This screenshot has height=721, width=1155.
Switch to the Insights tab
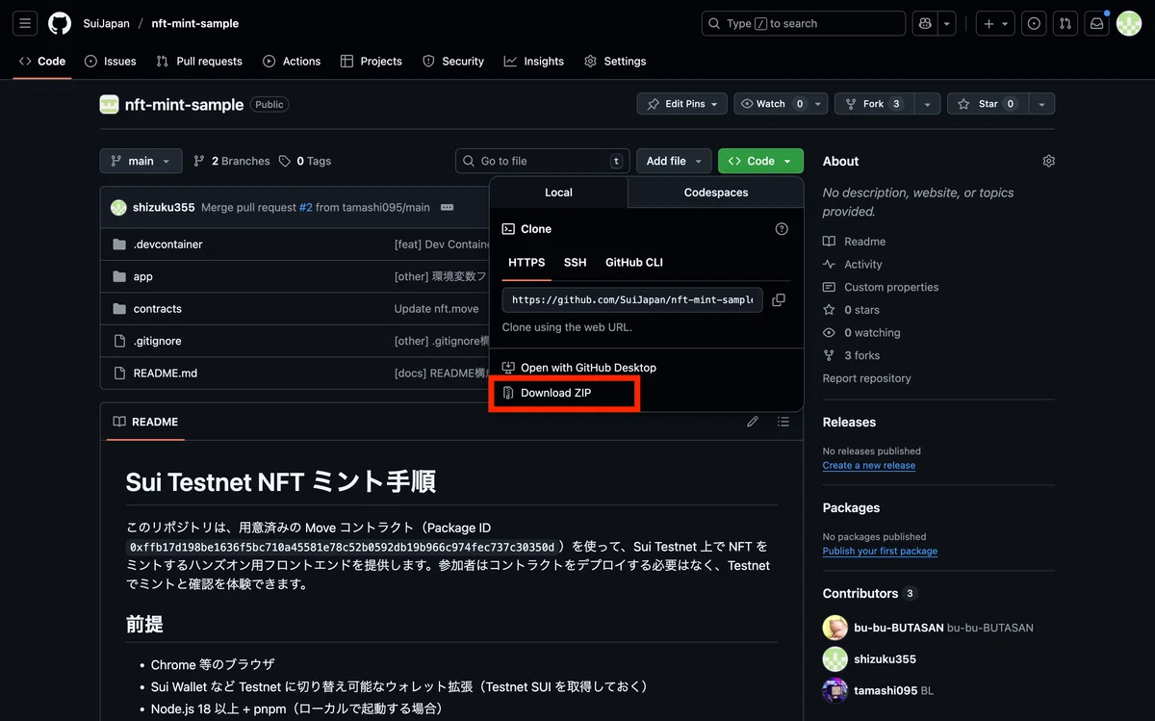(534, 61)
